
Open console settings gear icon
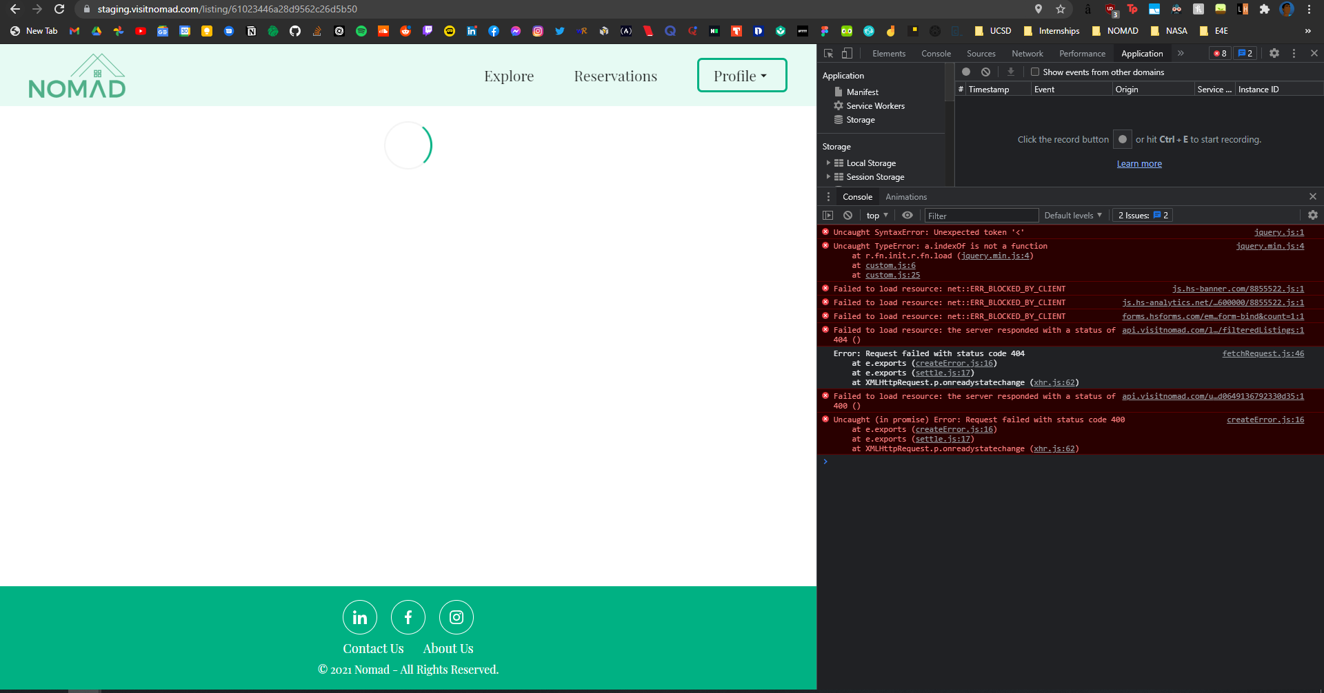[x=1313, y=216]
